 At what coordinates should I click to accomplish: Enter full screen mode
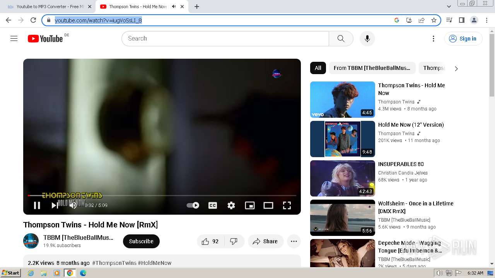click(x=287, y=205)
